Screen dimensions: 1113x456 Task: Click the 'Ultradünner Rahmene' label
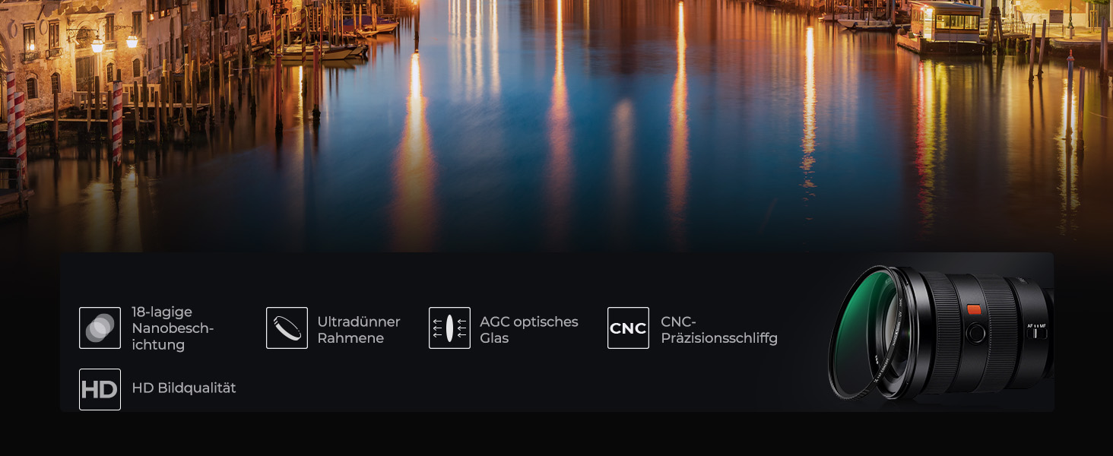358,330
